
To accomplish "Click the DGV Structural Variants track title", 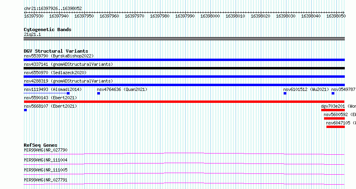I will point(56,51).
